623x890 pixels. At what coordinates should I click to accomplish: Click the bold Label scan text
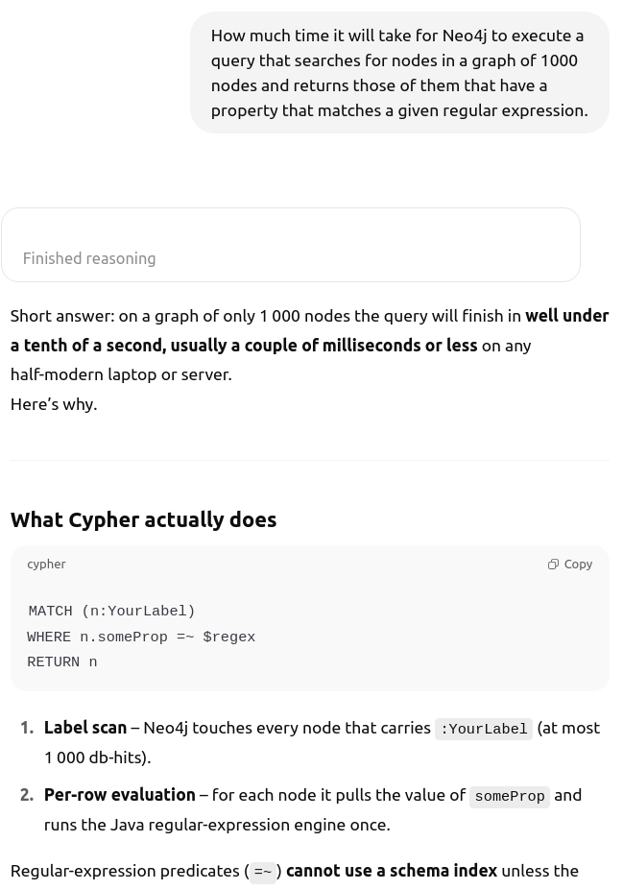point(85,729)
